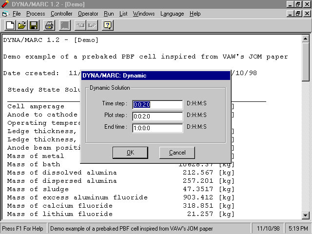The width and height of the screenshot is (312, 234).
Task: Click 'Mass of excess aluminum fluoride' label
Action: coord(78,197)
